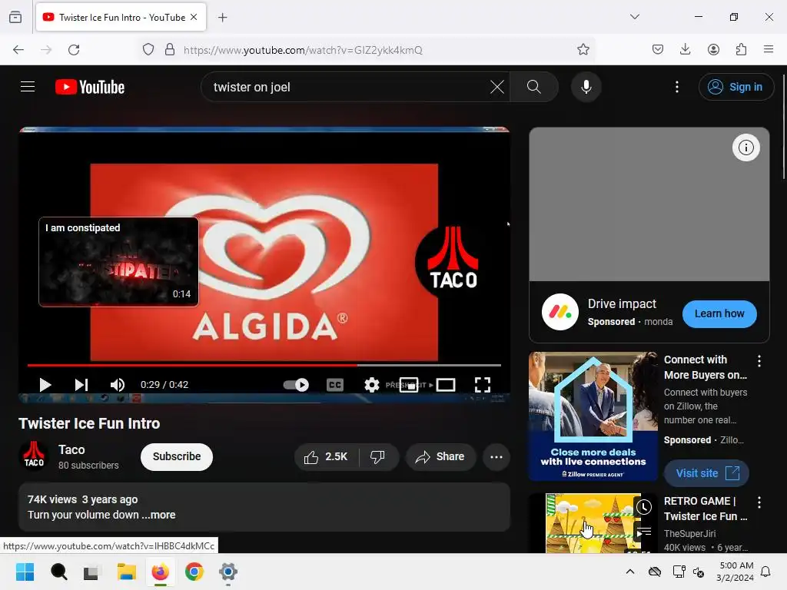
Task: Toggle closed captions on the player
Action: coord(335,385)
